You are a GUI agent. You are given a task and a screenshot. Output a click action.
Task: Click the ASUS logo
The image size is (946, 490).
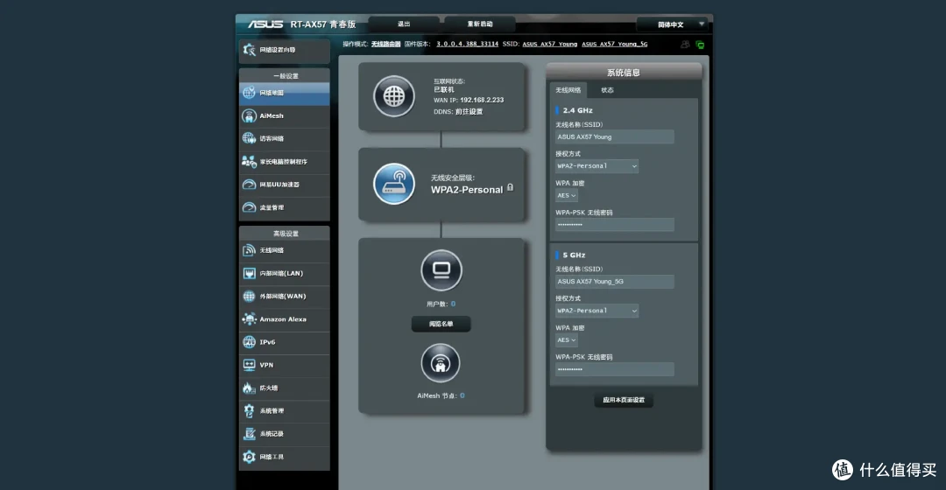[x=265, y=24]
